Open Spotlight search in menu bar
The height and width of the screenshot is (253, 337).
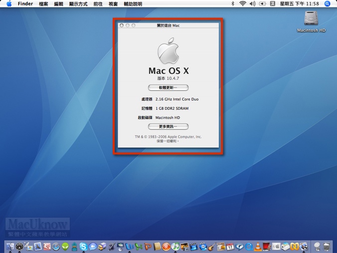327,3
